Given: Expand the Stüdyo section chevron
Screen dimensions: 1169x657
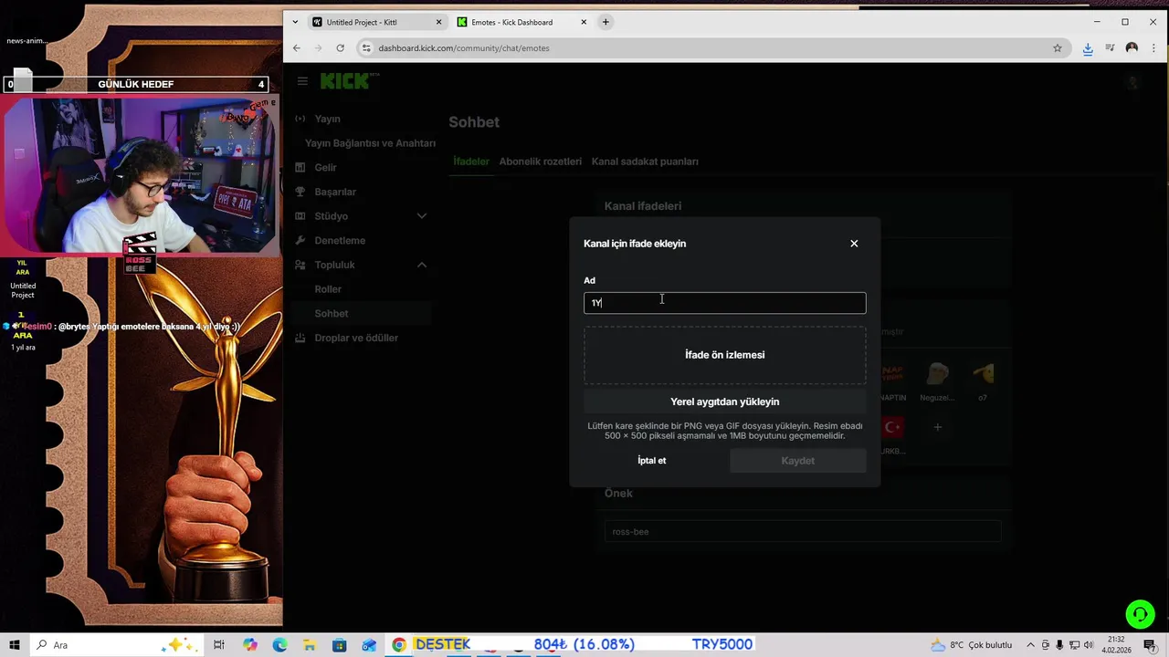Looking at the screenshot, I should (422, 216).
